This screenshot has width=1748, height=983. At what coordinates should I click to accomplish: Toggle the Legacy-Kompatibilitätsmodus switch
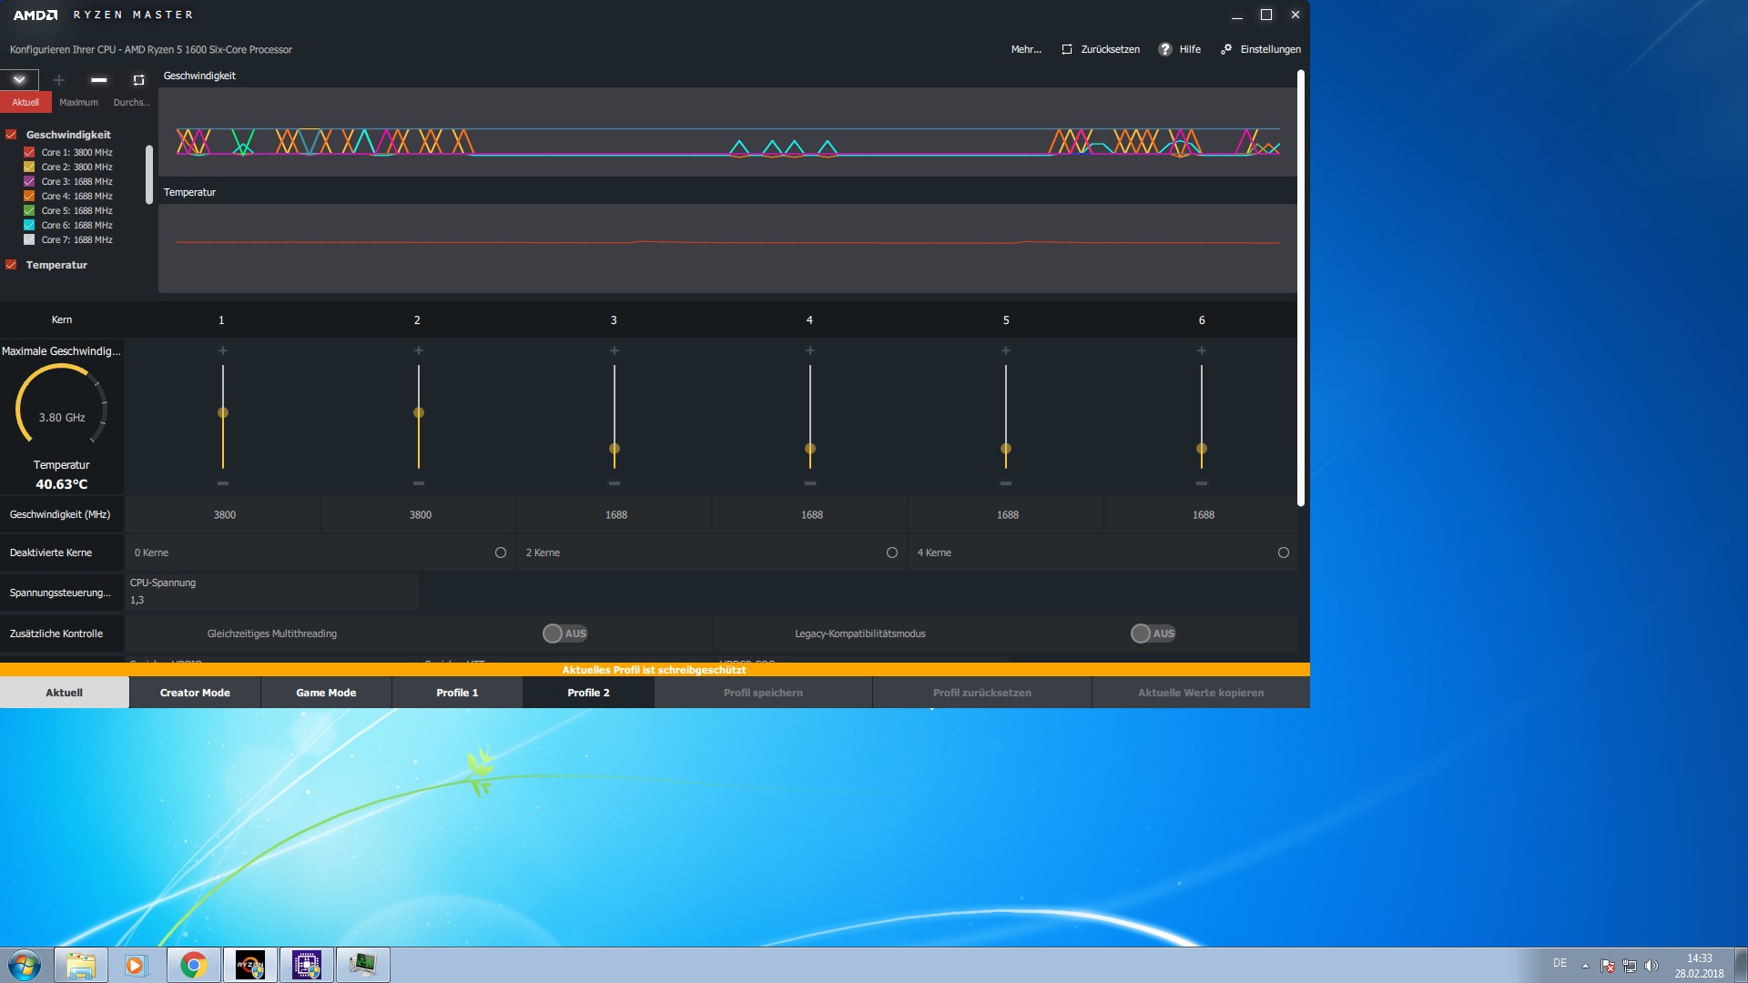click(1153, 633)
